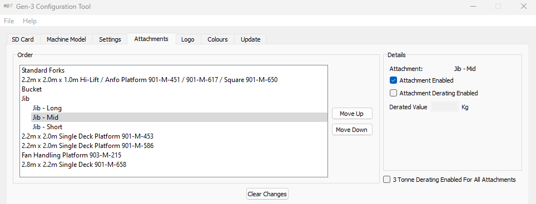
Task: Open the Help menu
Action: tap(29, 21)
